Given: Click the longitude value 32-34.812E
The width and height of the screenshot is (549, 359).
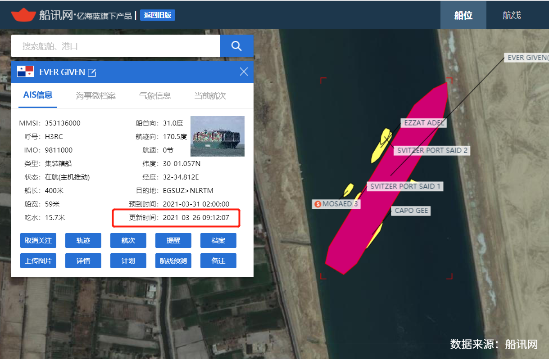Looking at the screenshot, I should click(x=181, y=177).
